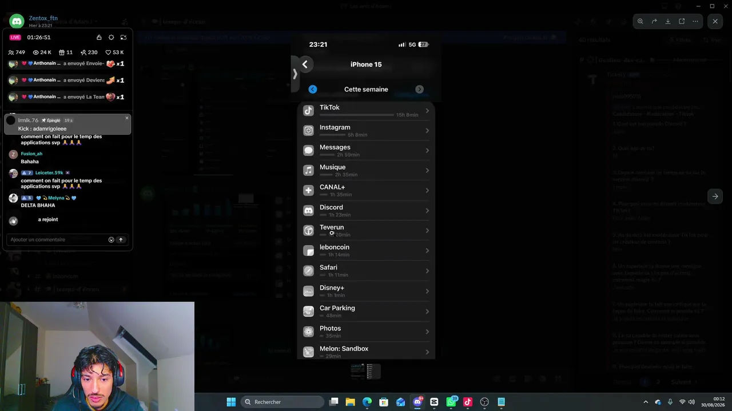Image resolution: width=732 pixels, height=411 pixels.
Task: Close the Discord image viewer
Action: 715,21
